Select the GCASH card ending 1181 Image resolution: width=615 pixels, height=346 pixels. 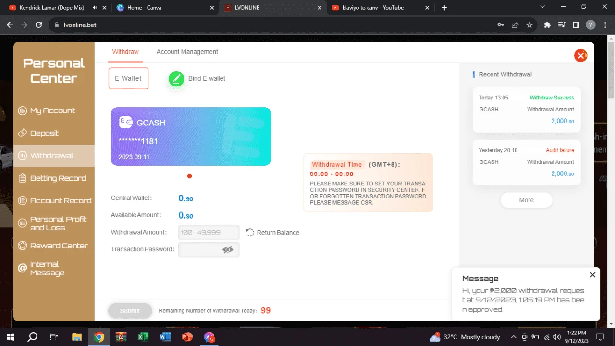[x=191, y=136]
